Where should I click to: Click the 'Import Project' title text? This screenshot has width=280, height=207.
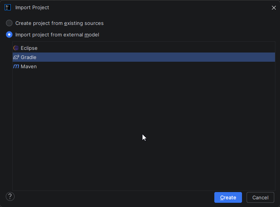pyautogui.click(x=32, y=7)
